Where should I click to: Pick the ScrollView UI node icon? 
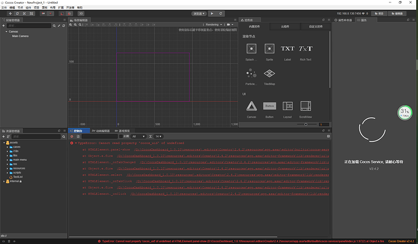point(305,106)
